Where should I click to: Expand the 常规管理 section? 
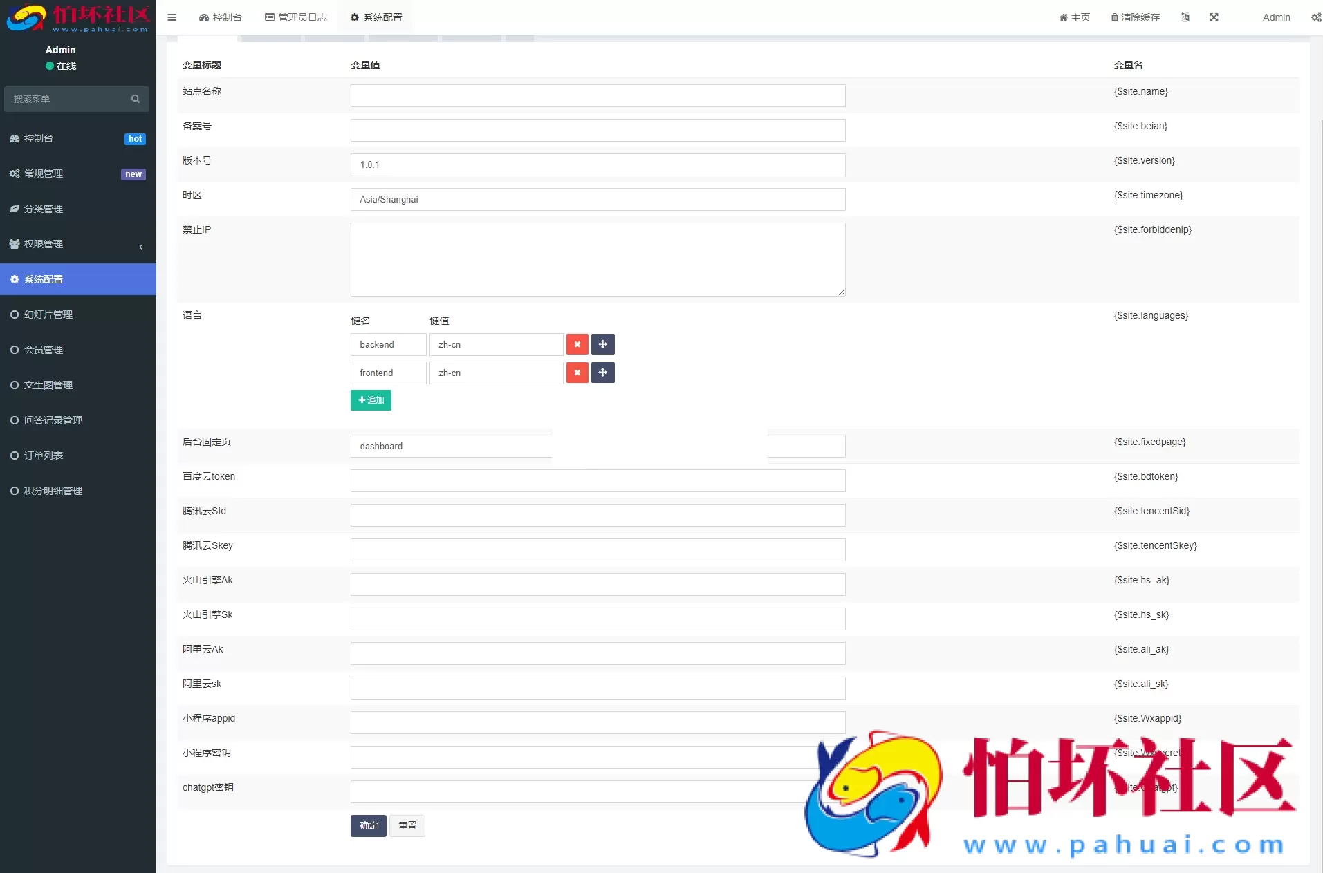(x=43, y=173)
